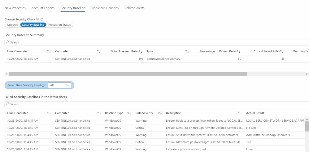Click the 60 percentage passed value
Image resolution: width=309 pixels, height=152 pixels.
click(x=239, y=59)
